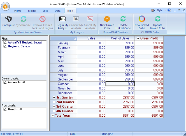Close the inner Future Worldwide Sales document
This screenshot has height=136, width=186.
tap(184, 10)
